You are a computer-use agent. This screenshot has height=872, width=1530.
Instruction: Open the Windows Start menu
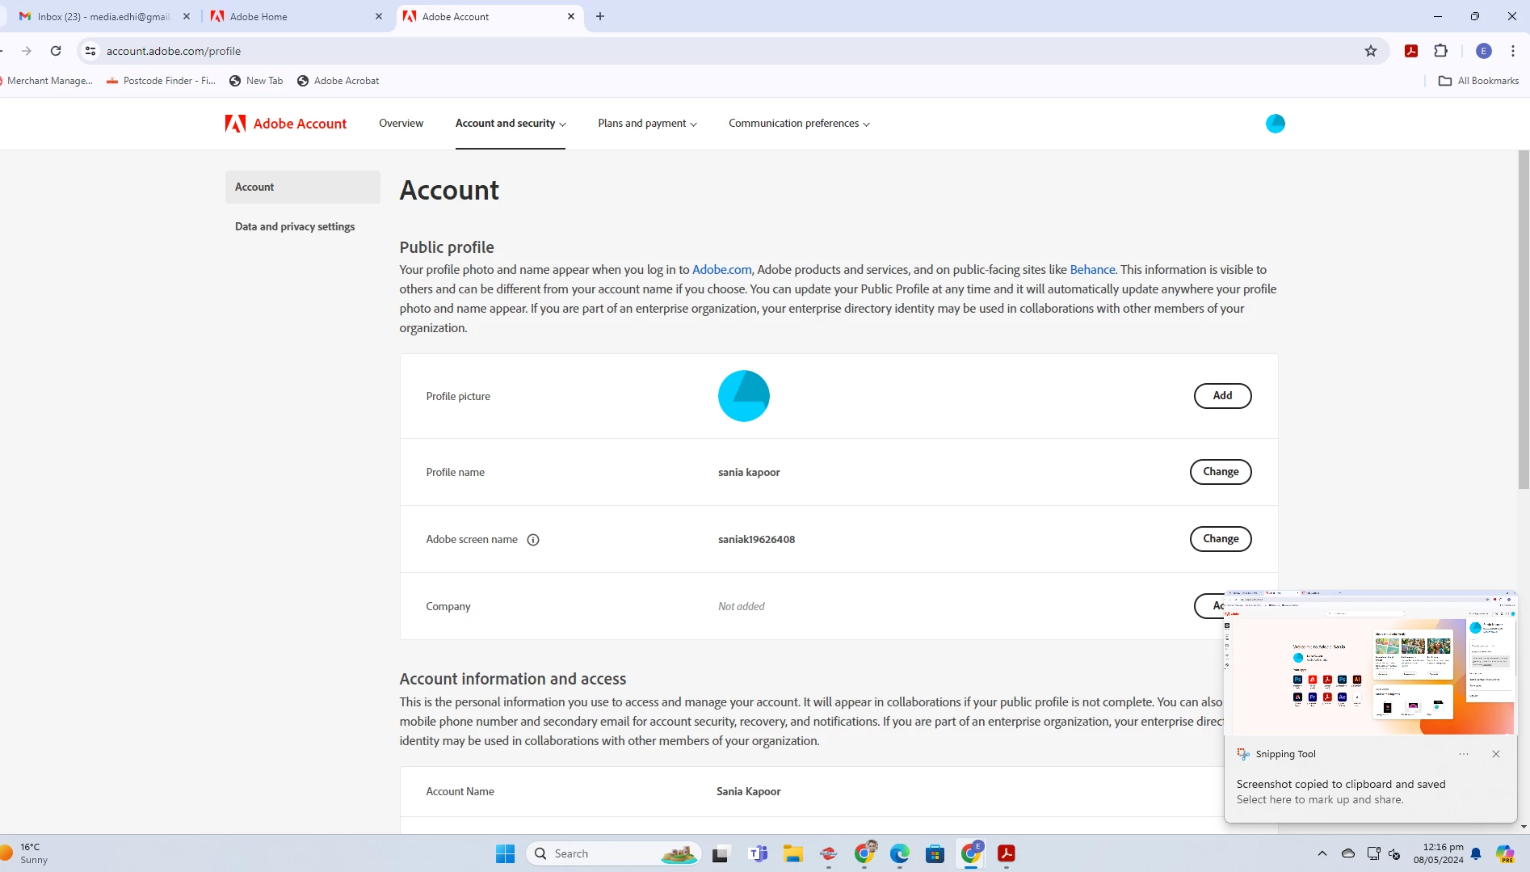coord(505,853)
